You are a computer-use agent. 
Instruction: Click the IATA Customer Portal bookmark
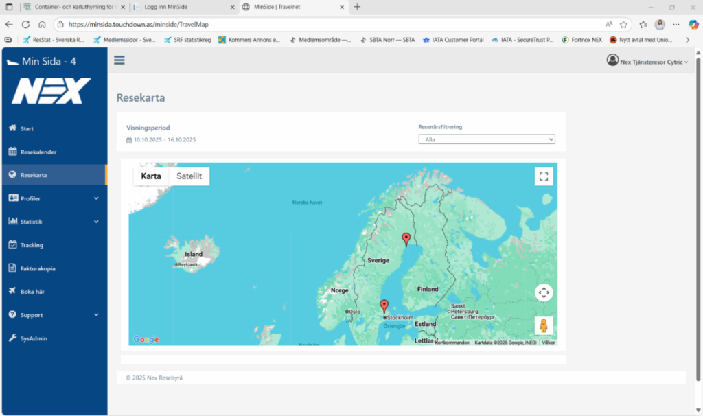[454, 40]
